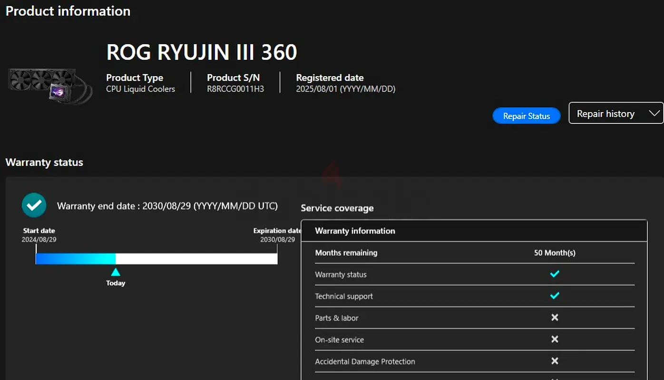Expand the Repair history dropdown
The image size is (664, 380).
point(616,113)
